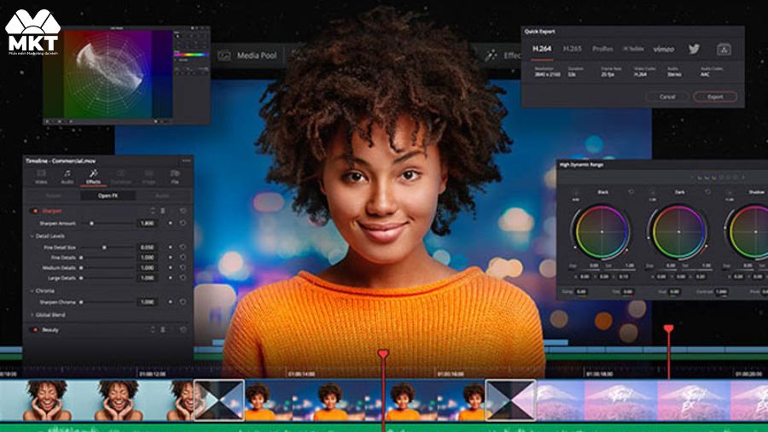Switch to the Open FX sub-tab

click(108, 196)
